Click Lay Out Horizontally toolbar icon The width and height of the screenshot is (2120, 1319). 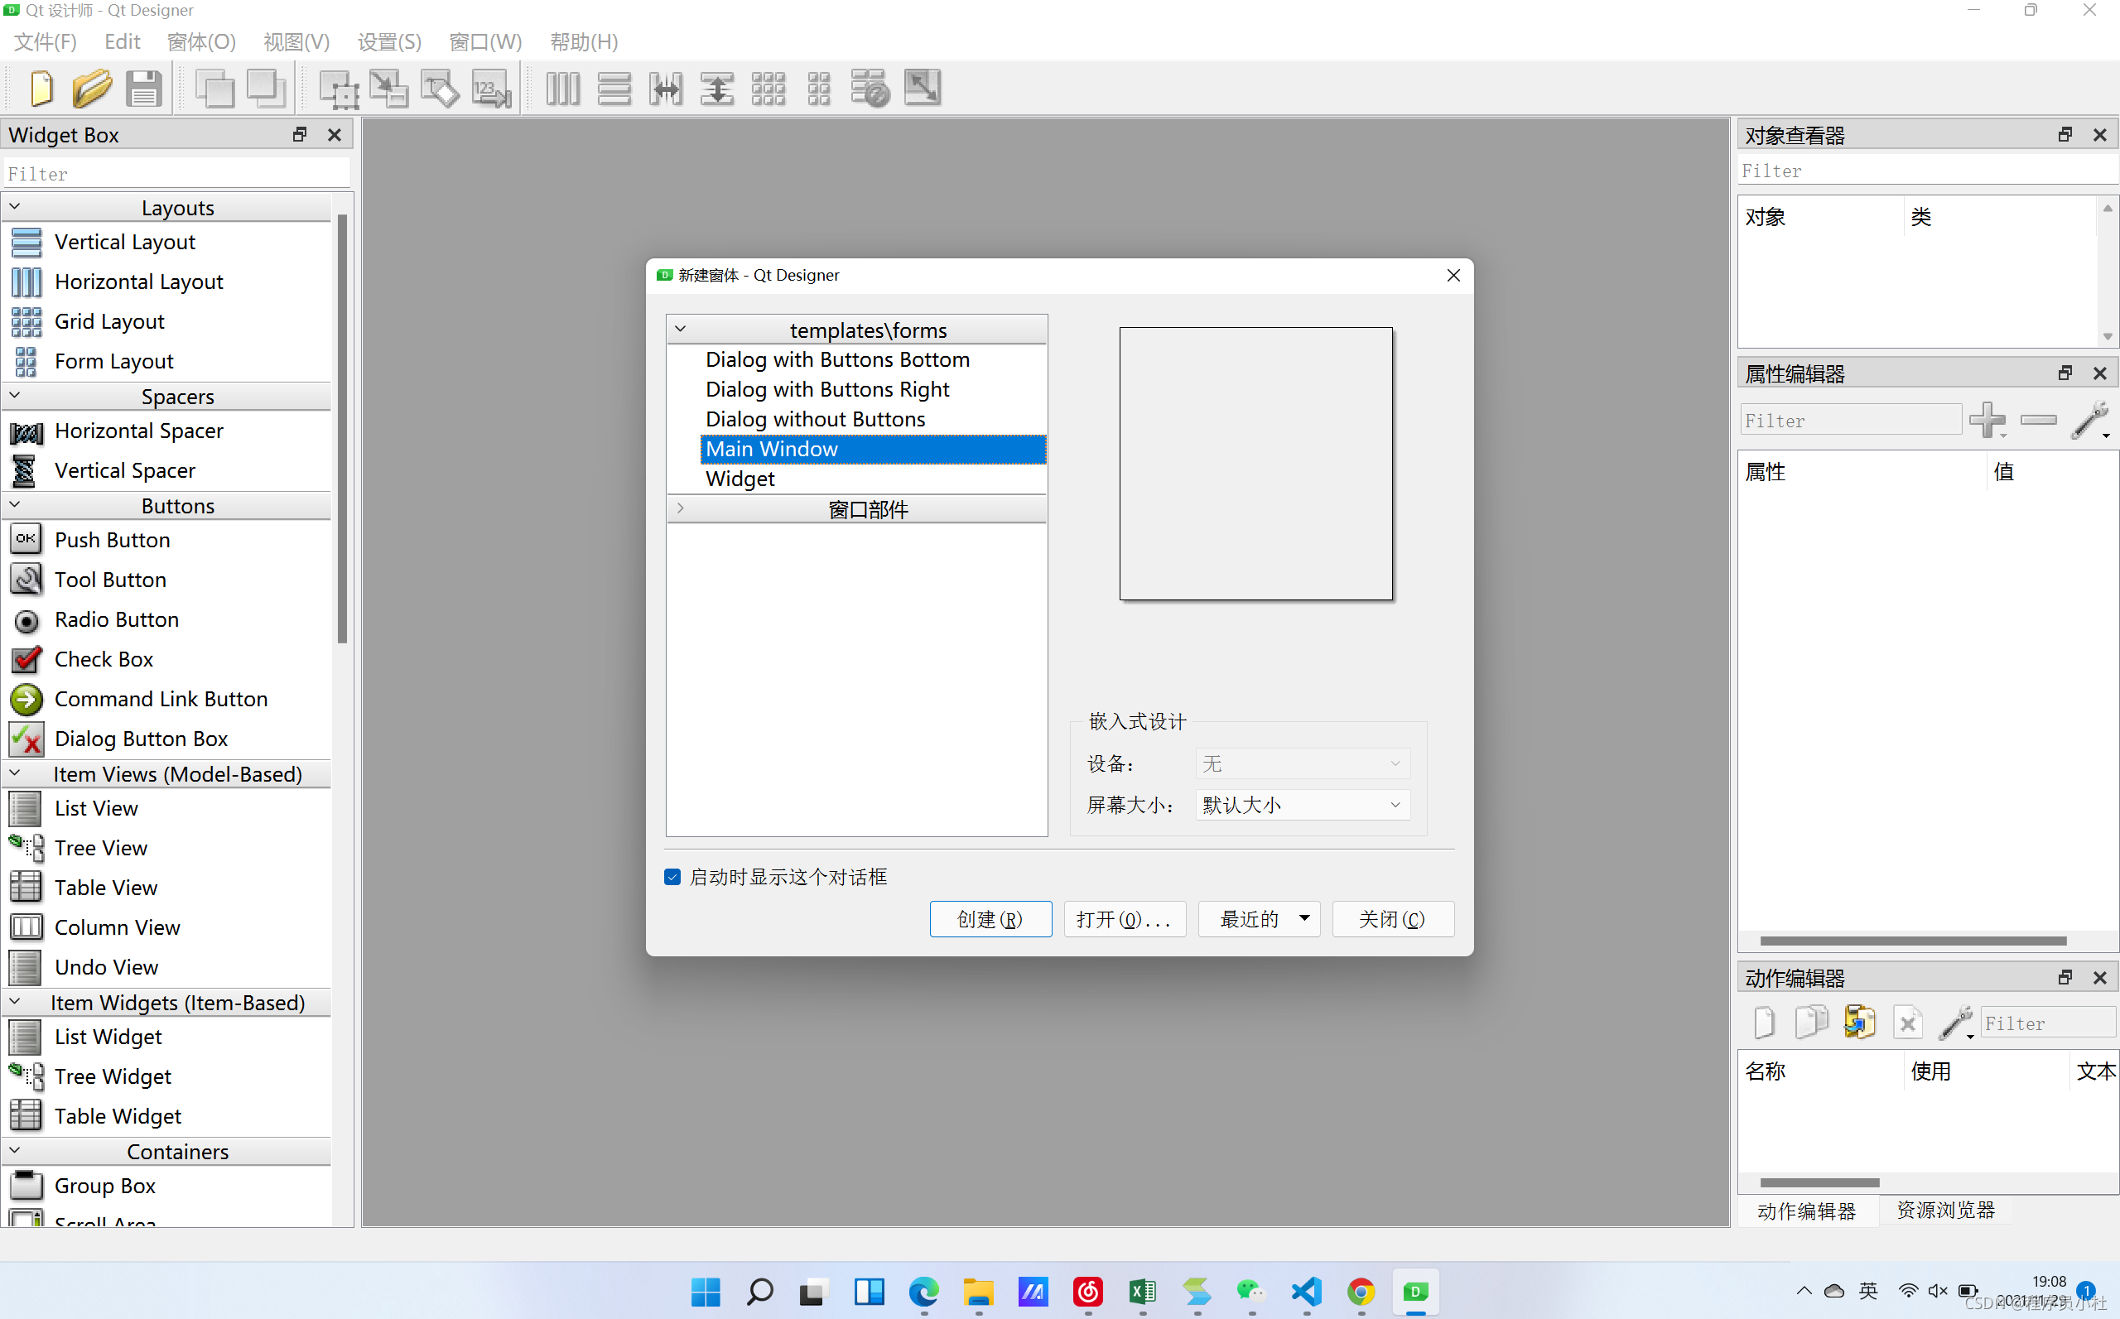(x=563, y=88)
